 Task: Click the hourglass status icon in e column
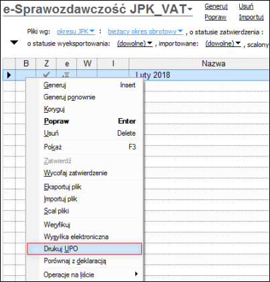click(66, 75)
